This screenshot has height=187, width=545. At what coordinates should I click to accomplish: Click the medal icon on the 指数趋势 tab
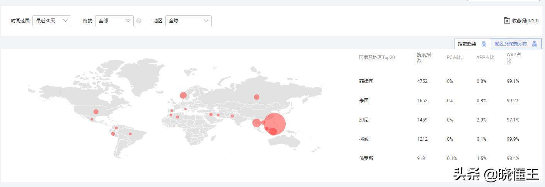pyautogui.click(x=484, y=44)
